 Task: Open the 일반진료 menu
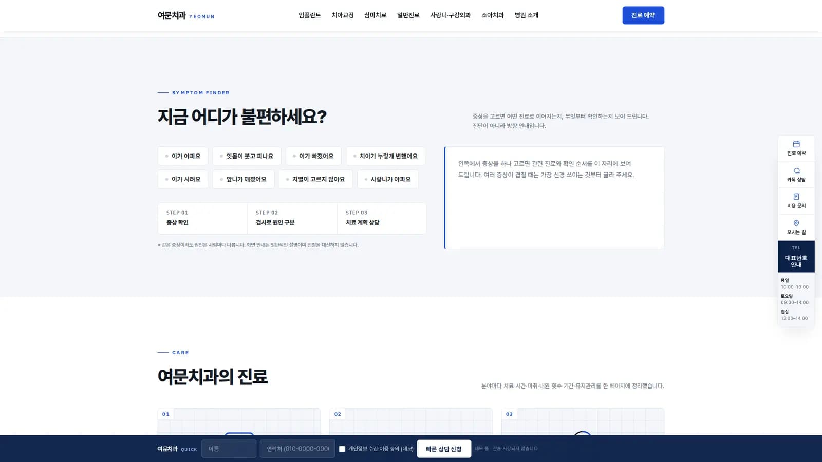(x=408, y=15)
